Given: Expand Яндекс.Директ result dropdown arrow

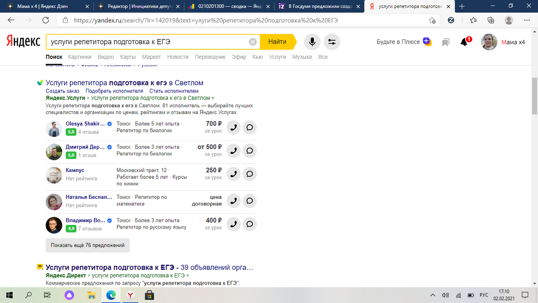Looking at the screenshot, I should (188, 275).
